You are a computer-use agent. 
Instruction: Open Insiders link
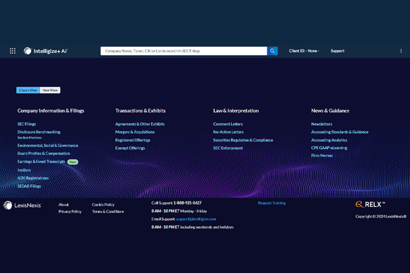tap(24, 170)
